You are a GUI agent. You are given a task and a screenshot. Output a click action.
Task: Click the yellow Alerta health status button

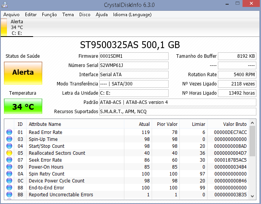click(x=23, y=73)
